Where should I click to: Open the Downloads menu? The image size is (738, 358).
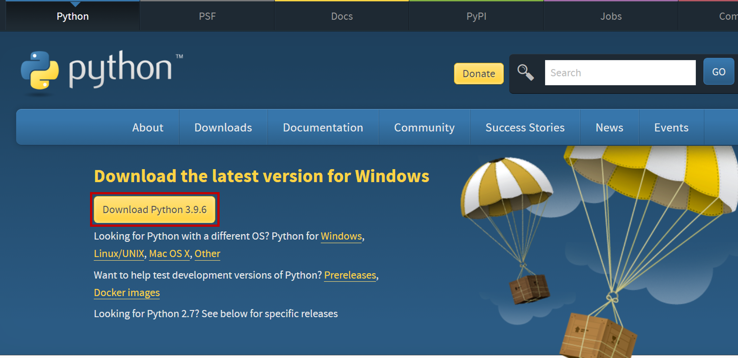[223, 127]
